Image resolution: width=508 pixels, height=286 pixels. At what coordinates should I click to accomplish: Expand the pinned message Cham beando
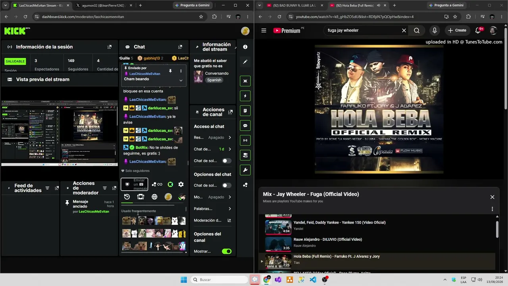[x=181, y=80]
